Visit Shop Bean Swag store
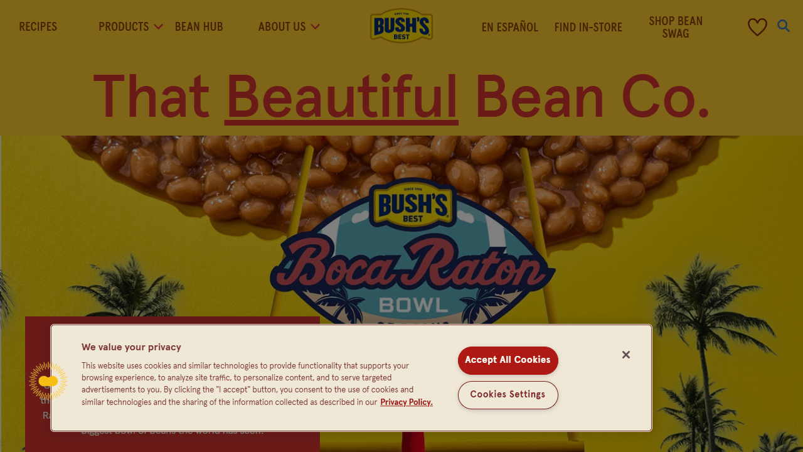This screenshot has width=803, height=452. [676, 27]
